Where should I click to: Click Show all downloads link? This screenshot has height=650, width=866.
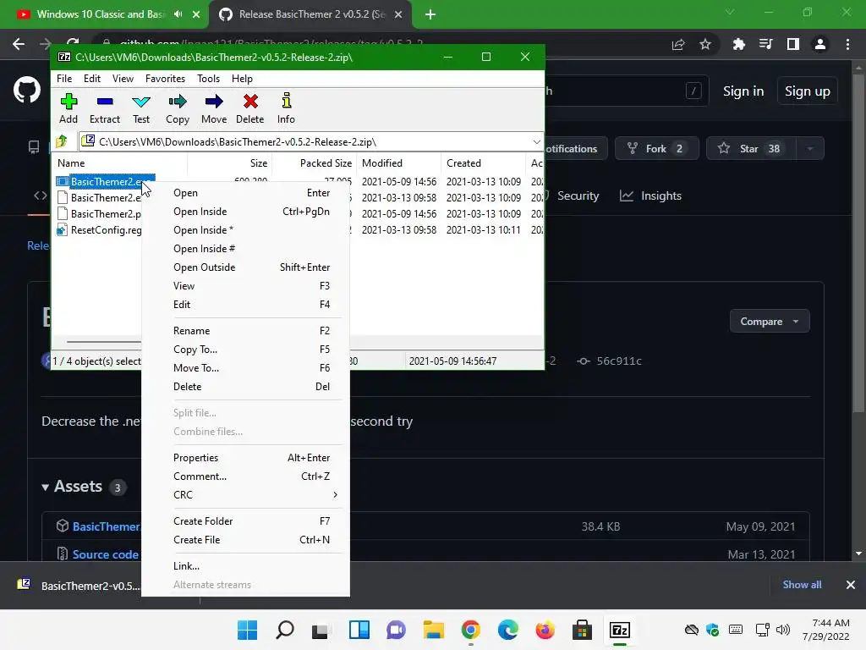pos(802,585)
